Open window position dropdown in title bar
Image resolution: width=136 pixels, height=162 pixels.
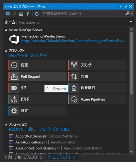tap(121, 6)
